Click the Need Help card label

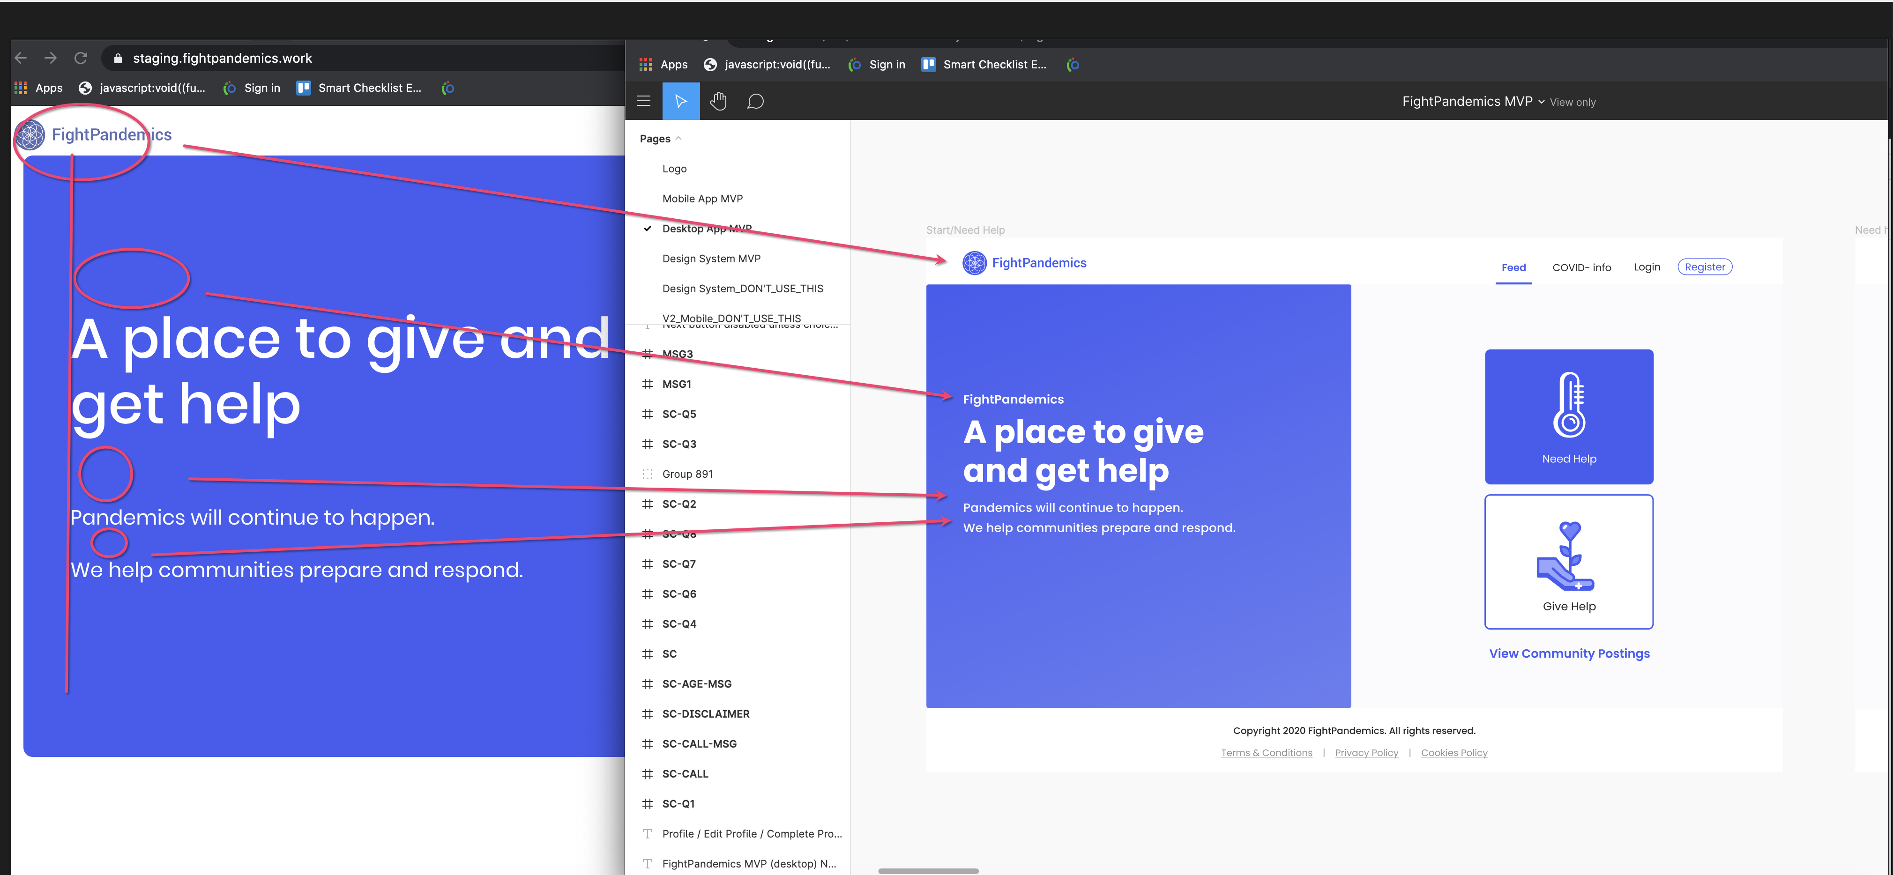click(x=1569, y=459)
